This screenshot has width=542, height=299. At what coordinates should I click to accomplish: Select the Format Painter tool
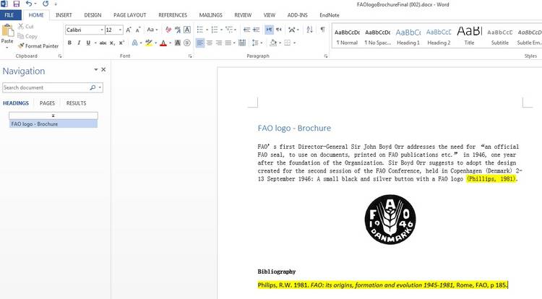[x=41, y=45]
